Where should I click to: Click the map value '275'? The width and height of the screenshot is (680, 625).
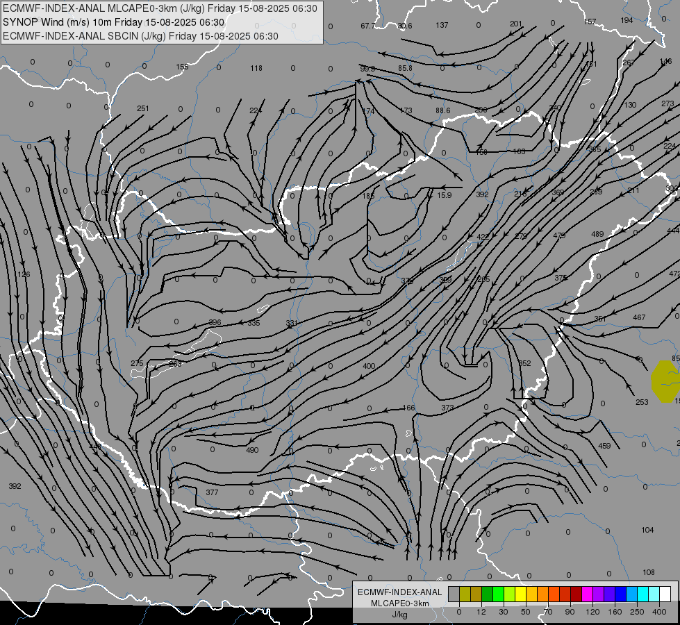tap(137, 363)
